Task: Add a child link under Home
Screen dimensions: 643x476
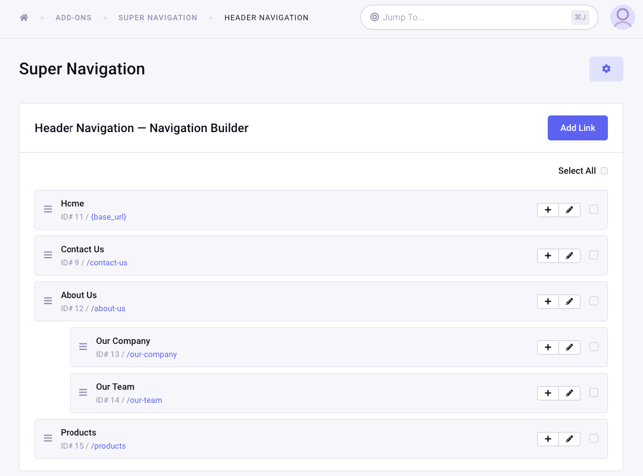Action: click(x=548, y=210)
